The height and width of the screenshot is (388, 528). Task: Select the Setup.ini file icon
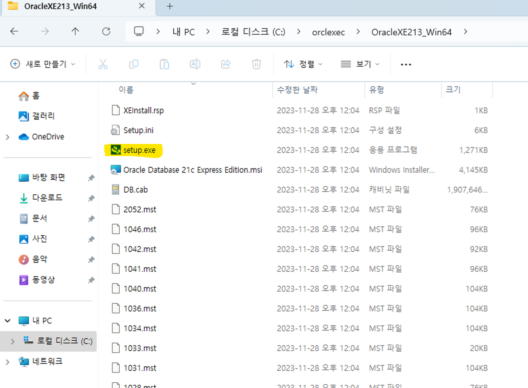115,130
